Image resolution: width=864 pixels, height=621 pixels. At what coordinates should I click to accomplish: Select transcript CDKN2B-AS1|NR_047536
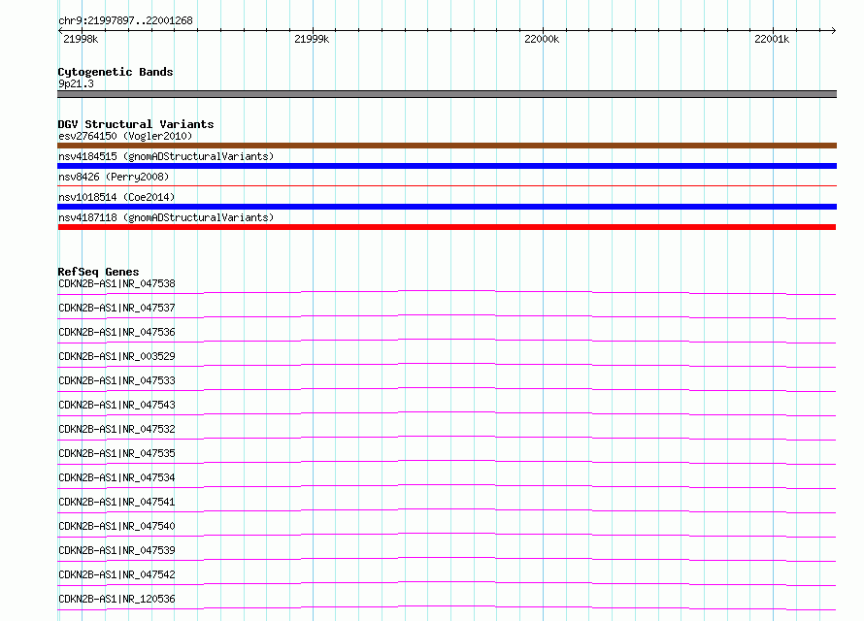click(x=116, y=332)
